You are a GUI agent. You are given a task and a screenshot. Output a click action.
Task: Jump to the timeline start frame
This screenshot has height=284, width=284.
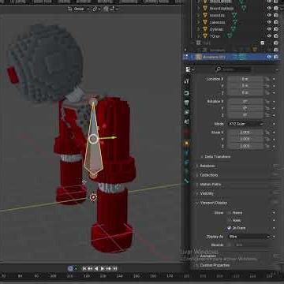[84, 268]
